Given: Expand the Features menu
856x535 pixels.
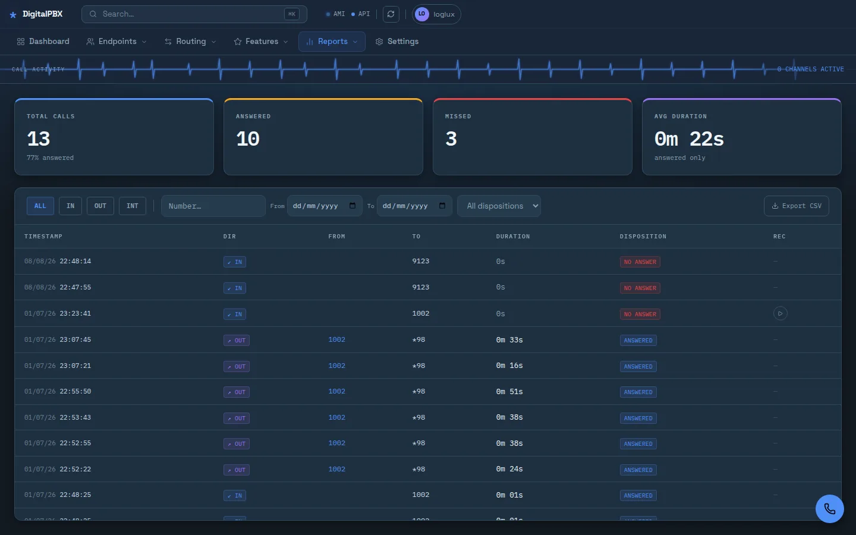Looking at the screenshot, I should pos(261,42).
